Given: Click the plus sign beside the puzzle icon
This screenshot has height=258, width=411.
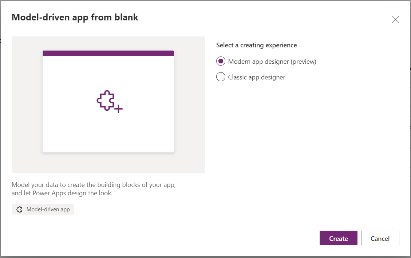Looking at the screenshot, I should pyautogui.click(x=118, y=109).
